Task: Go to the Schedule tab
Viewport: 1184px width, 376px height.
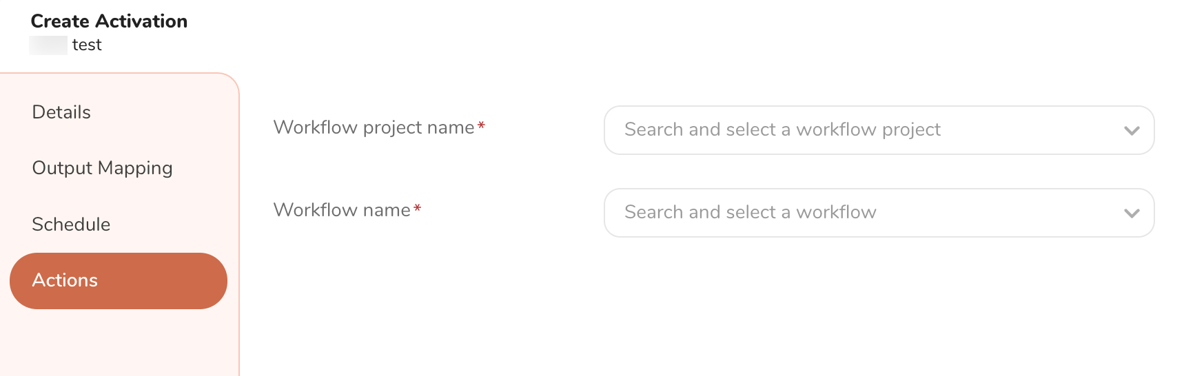Action: 71,224
